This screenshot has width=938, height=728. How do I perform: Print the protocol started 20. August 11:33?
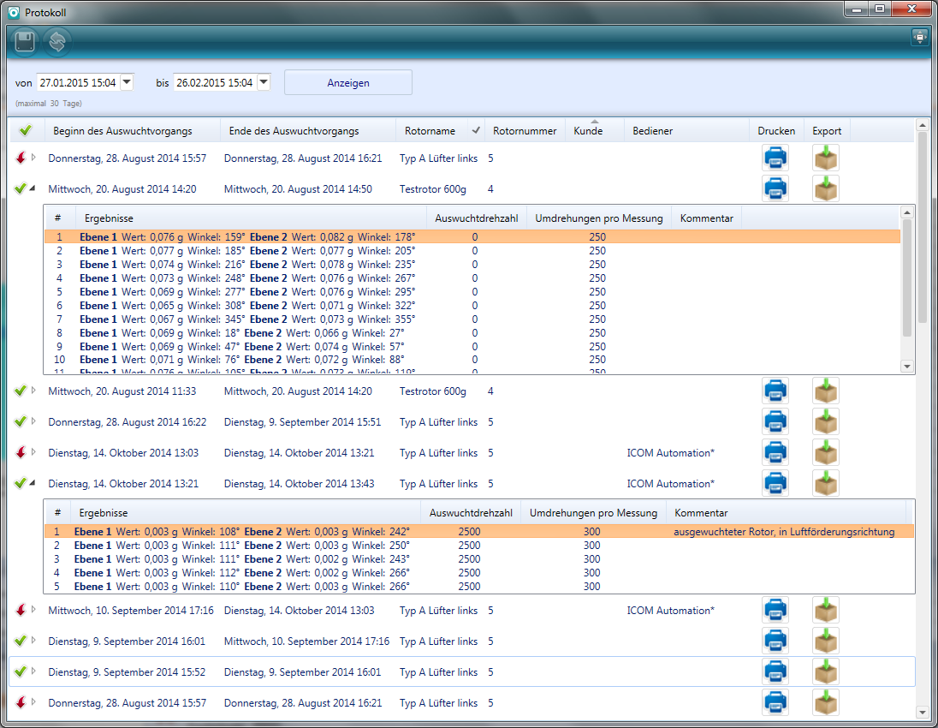[x=775, y=391]
